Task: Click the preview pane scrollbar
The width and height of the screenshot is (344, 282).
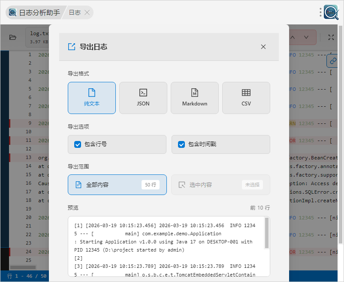Action: 267,233
